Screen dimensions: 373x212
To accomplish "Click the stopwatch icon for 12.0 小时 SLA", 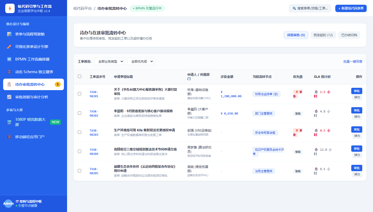I will tap(316, 150).
